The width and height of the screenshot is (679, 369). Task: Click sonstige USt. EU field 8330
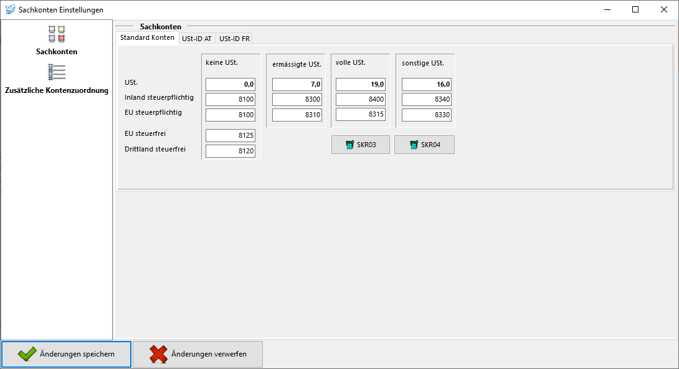pos(426,115)
